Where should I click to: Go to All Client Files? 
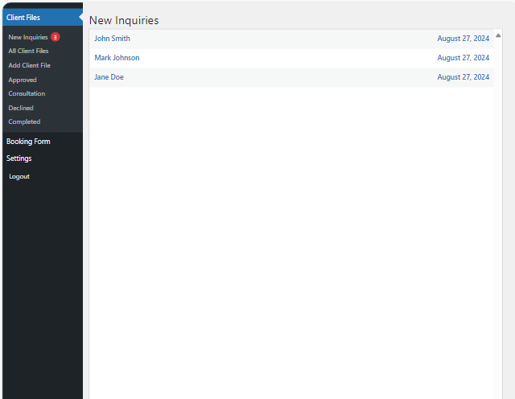[29, 51]
